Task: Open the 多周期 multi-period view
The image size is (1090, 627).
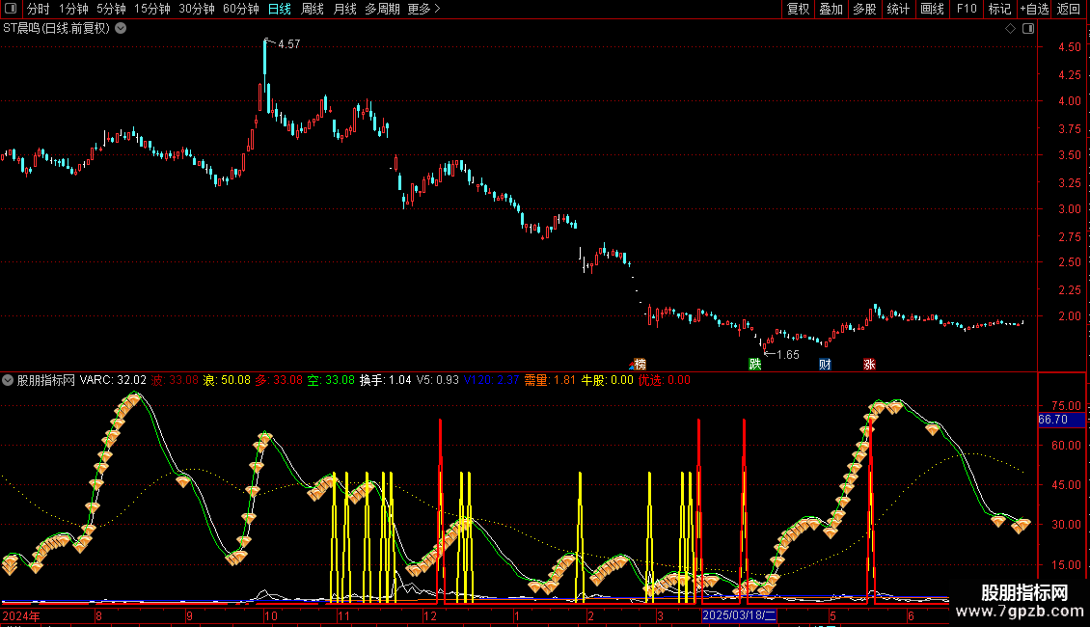Action: point(382,9)
